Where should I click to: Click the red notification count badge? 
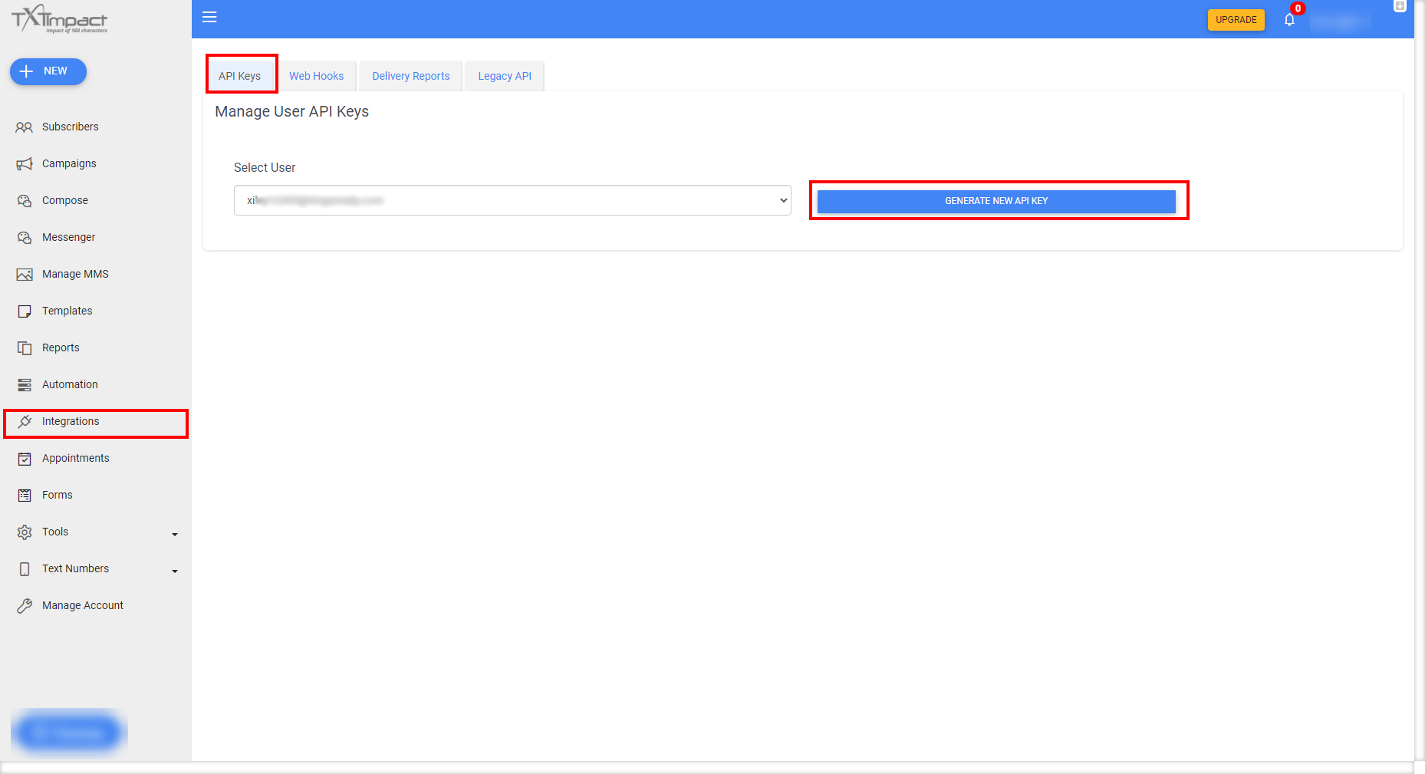coord(1298,8)
